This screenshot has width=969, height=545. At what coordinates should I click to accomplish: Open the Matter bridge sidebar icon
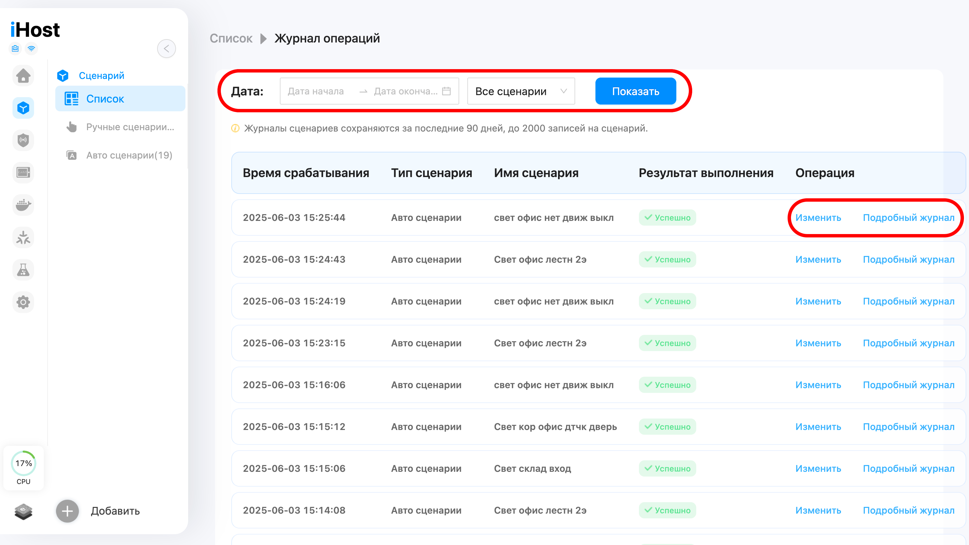(x=23, y=237)
